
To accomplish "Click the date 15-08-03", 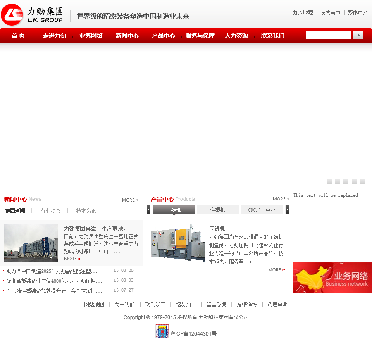I will click(x=124, y=281).
